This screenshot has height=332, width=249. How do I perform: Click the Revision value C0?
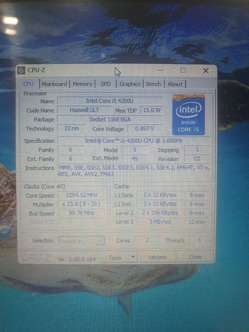(197, 158)
